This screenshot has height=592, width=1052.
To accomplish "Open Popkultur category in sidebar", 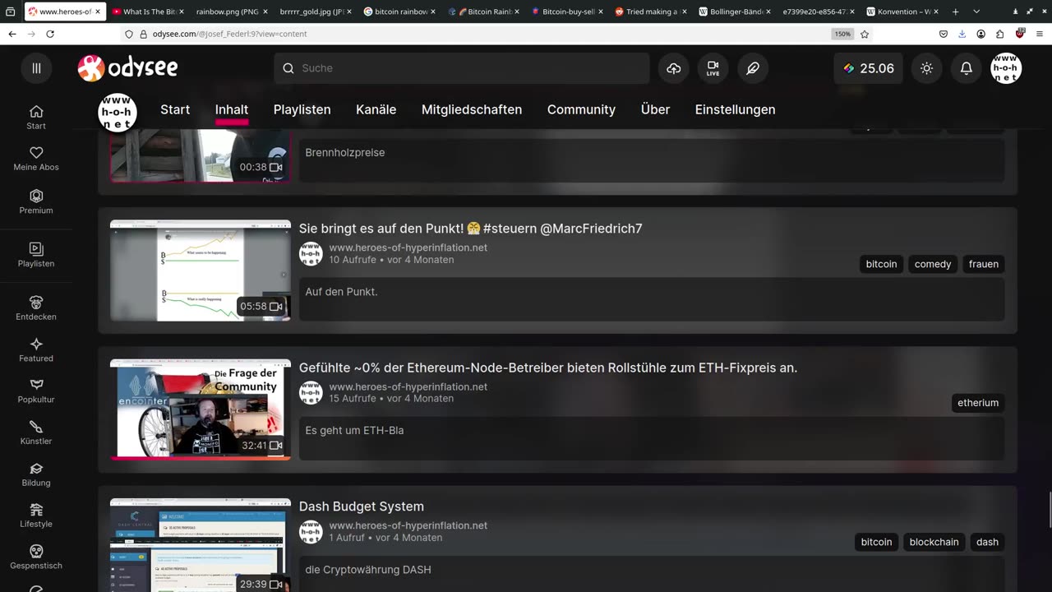I will point(36,391).
